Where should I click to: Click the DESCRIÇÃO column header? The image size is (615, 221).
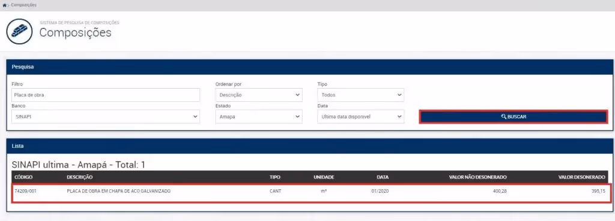coord(80,177)
